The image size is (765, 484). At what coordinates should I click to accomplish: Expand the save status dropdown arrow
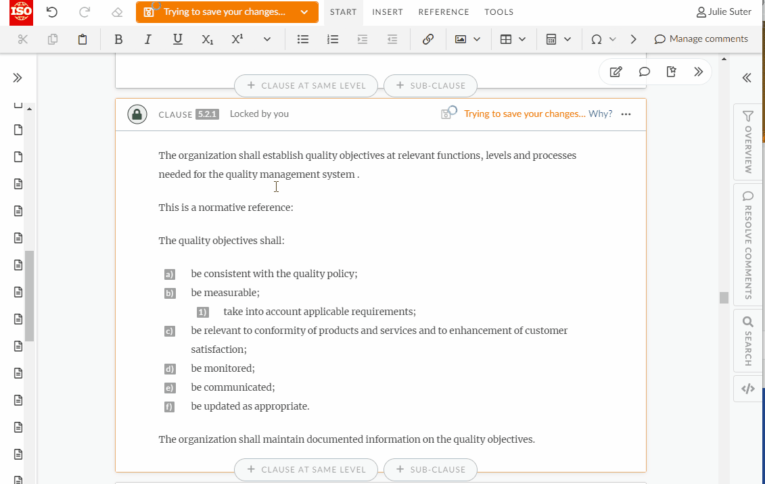pyautogui.click(x=304, y=12)
